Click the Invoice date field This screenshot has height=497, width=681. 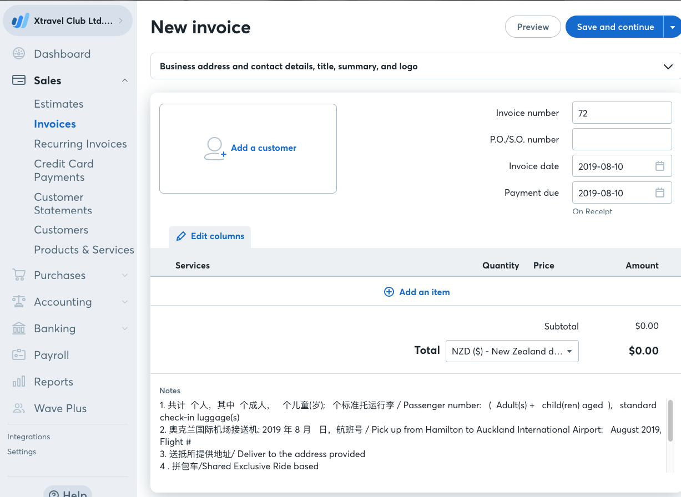622,166
